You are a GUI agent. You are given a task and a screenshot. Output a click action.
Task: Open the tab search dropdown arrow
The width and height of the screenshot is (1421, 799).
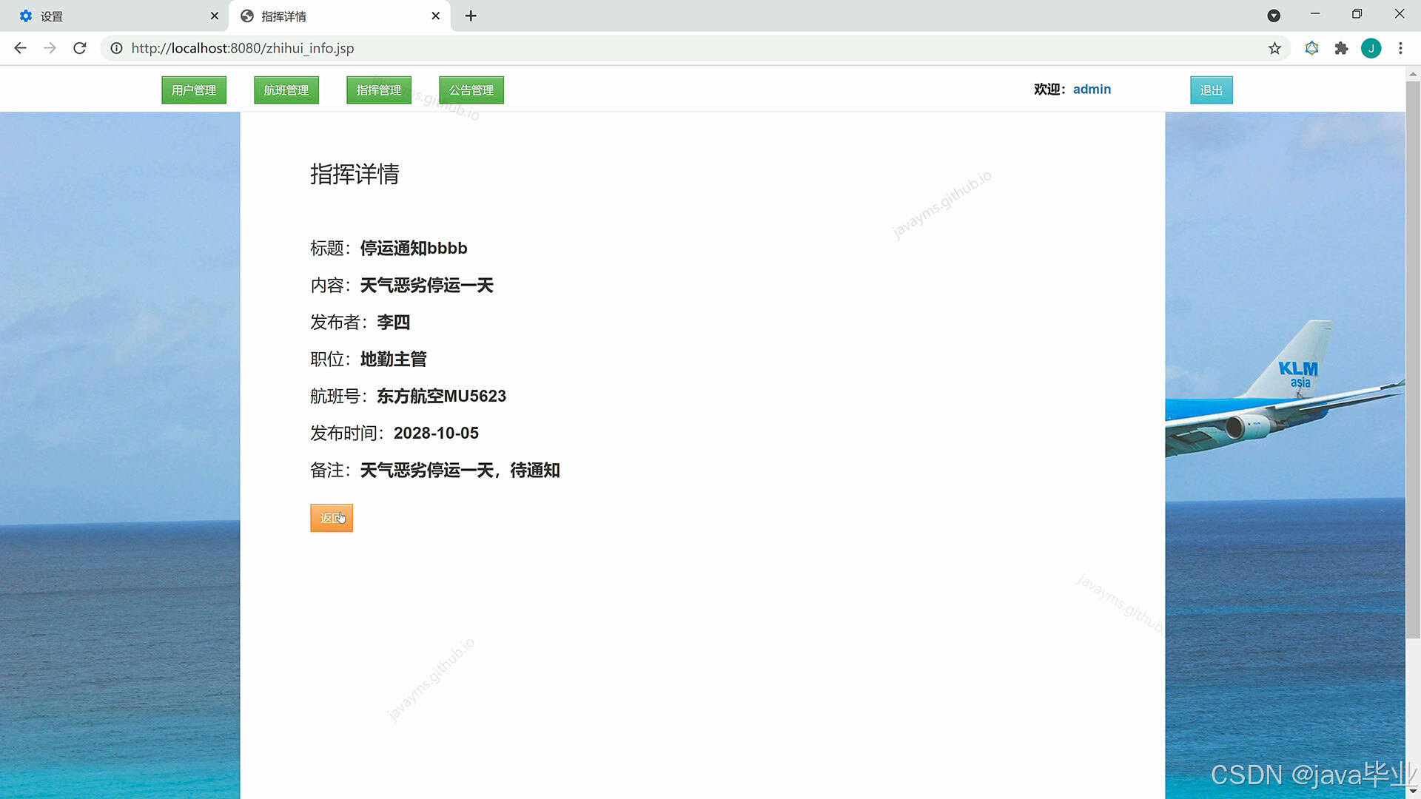[1274, 16]
